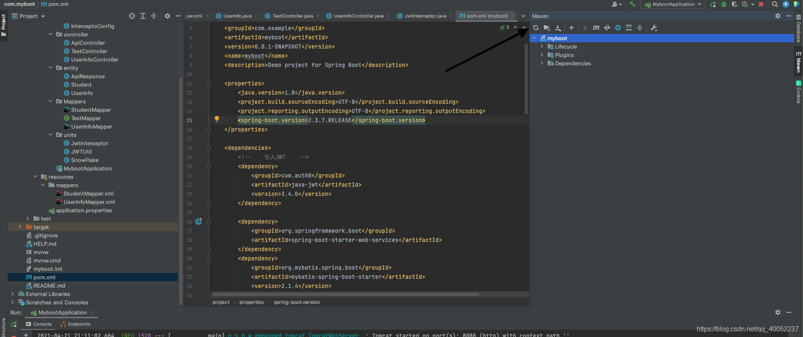Rerun application from Run panel gutter
This screenshot has height=337, width=803.
[x=14, y=324]
